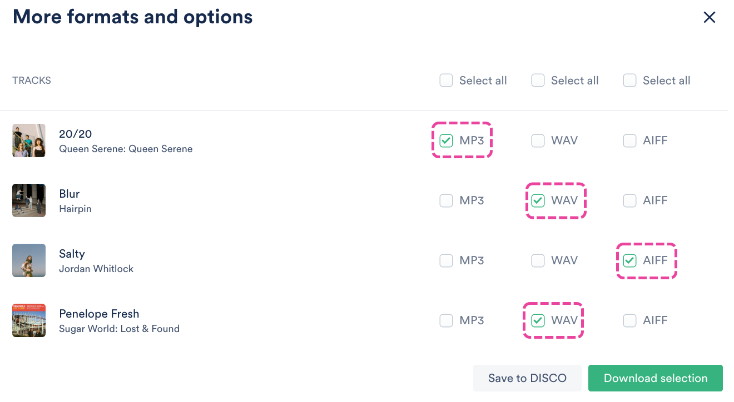Check Select all for the WAV column
734x402 pixels.
[538, 81]
